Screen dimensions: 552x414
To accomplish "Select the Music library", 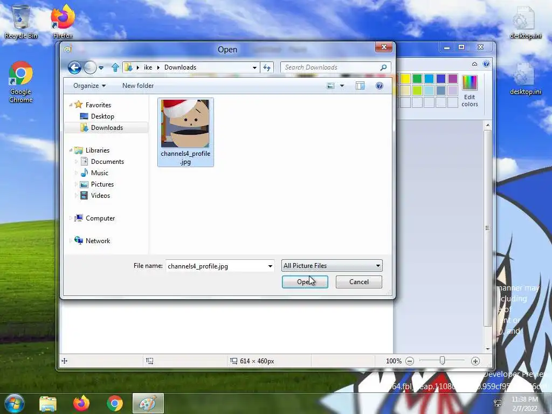I will click(99, 173).
